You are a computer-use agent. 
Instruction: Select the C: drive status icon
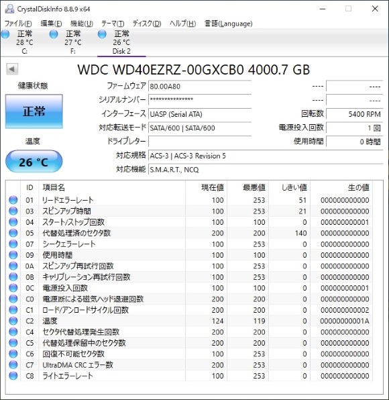(5, 34)
